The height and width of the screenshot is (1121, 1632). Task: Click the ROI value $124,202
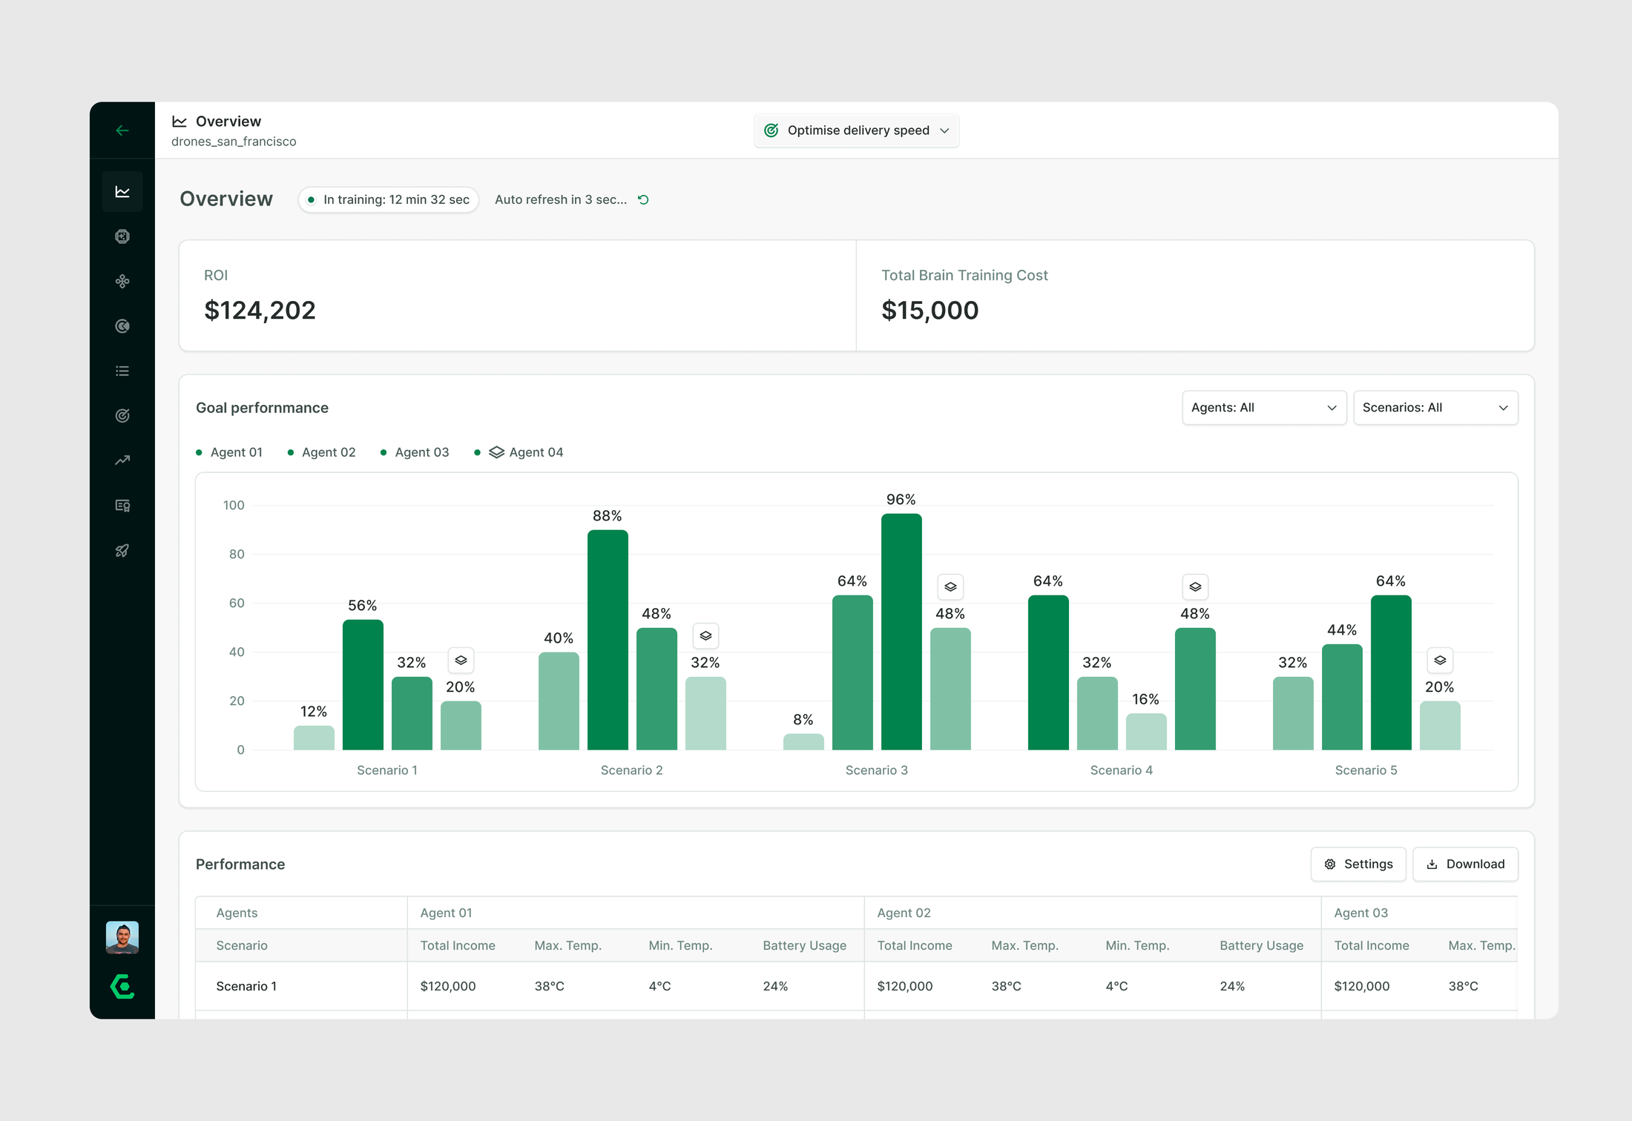(260, 310)
